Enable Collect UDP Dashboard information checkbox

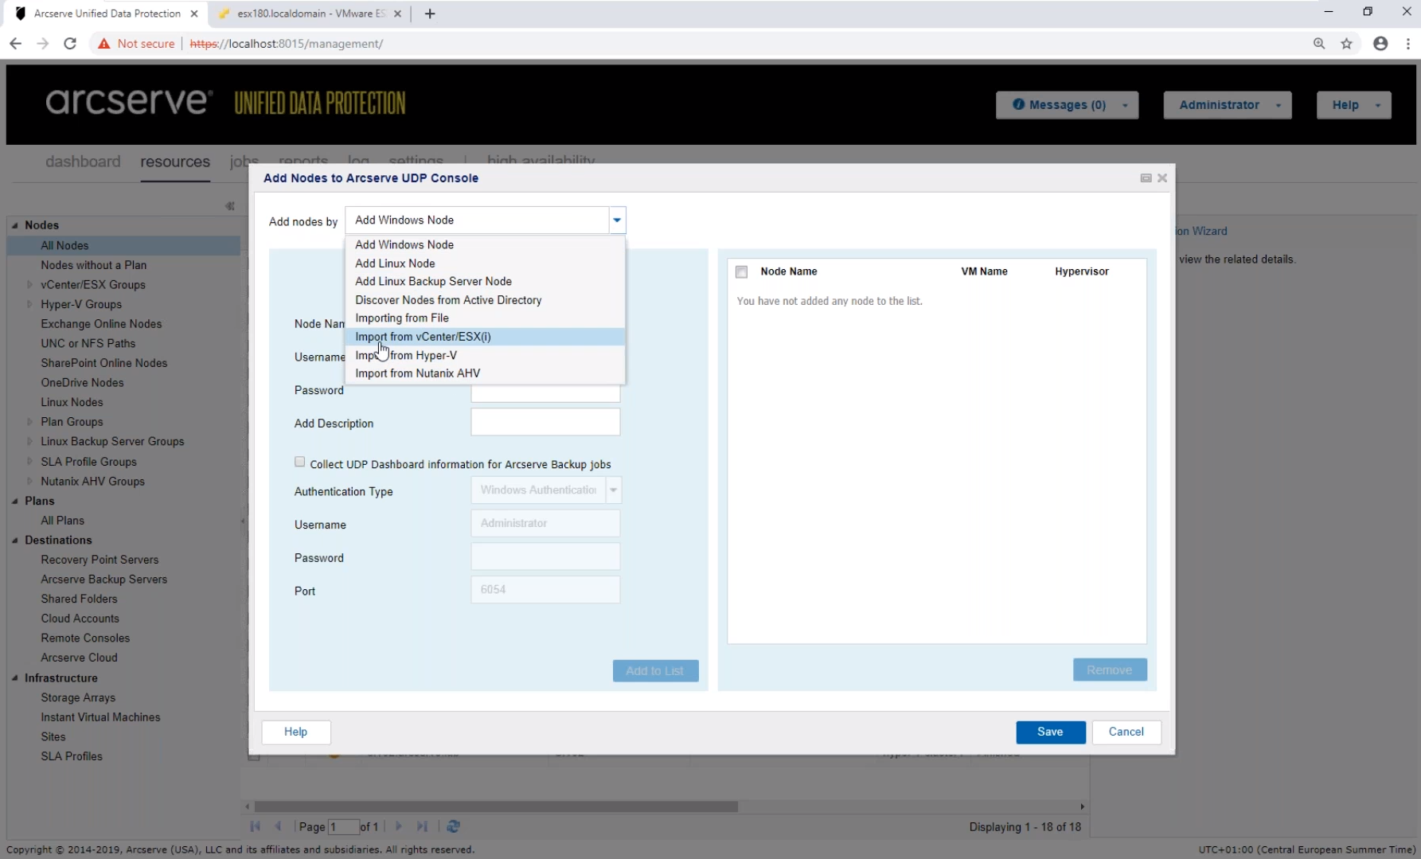pos(299,462)
